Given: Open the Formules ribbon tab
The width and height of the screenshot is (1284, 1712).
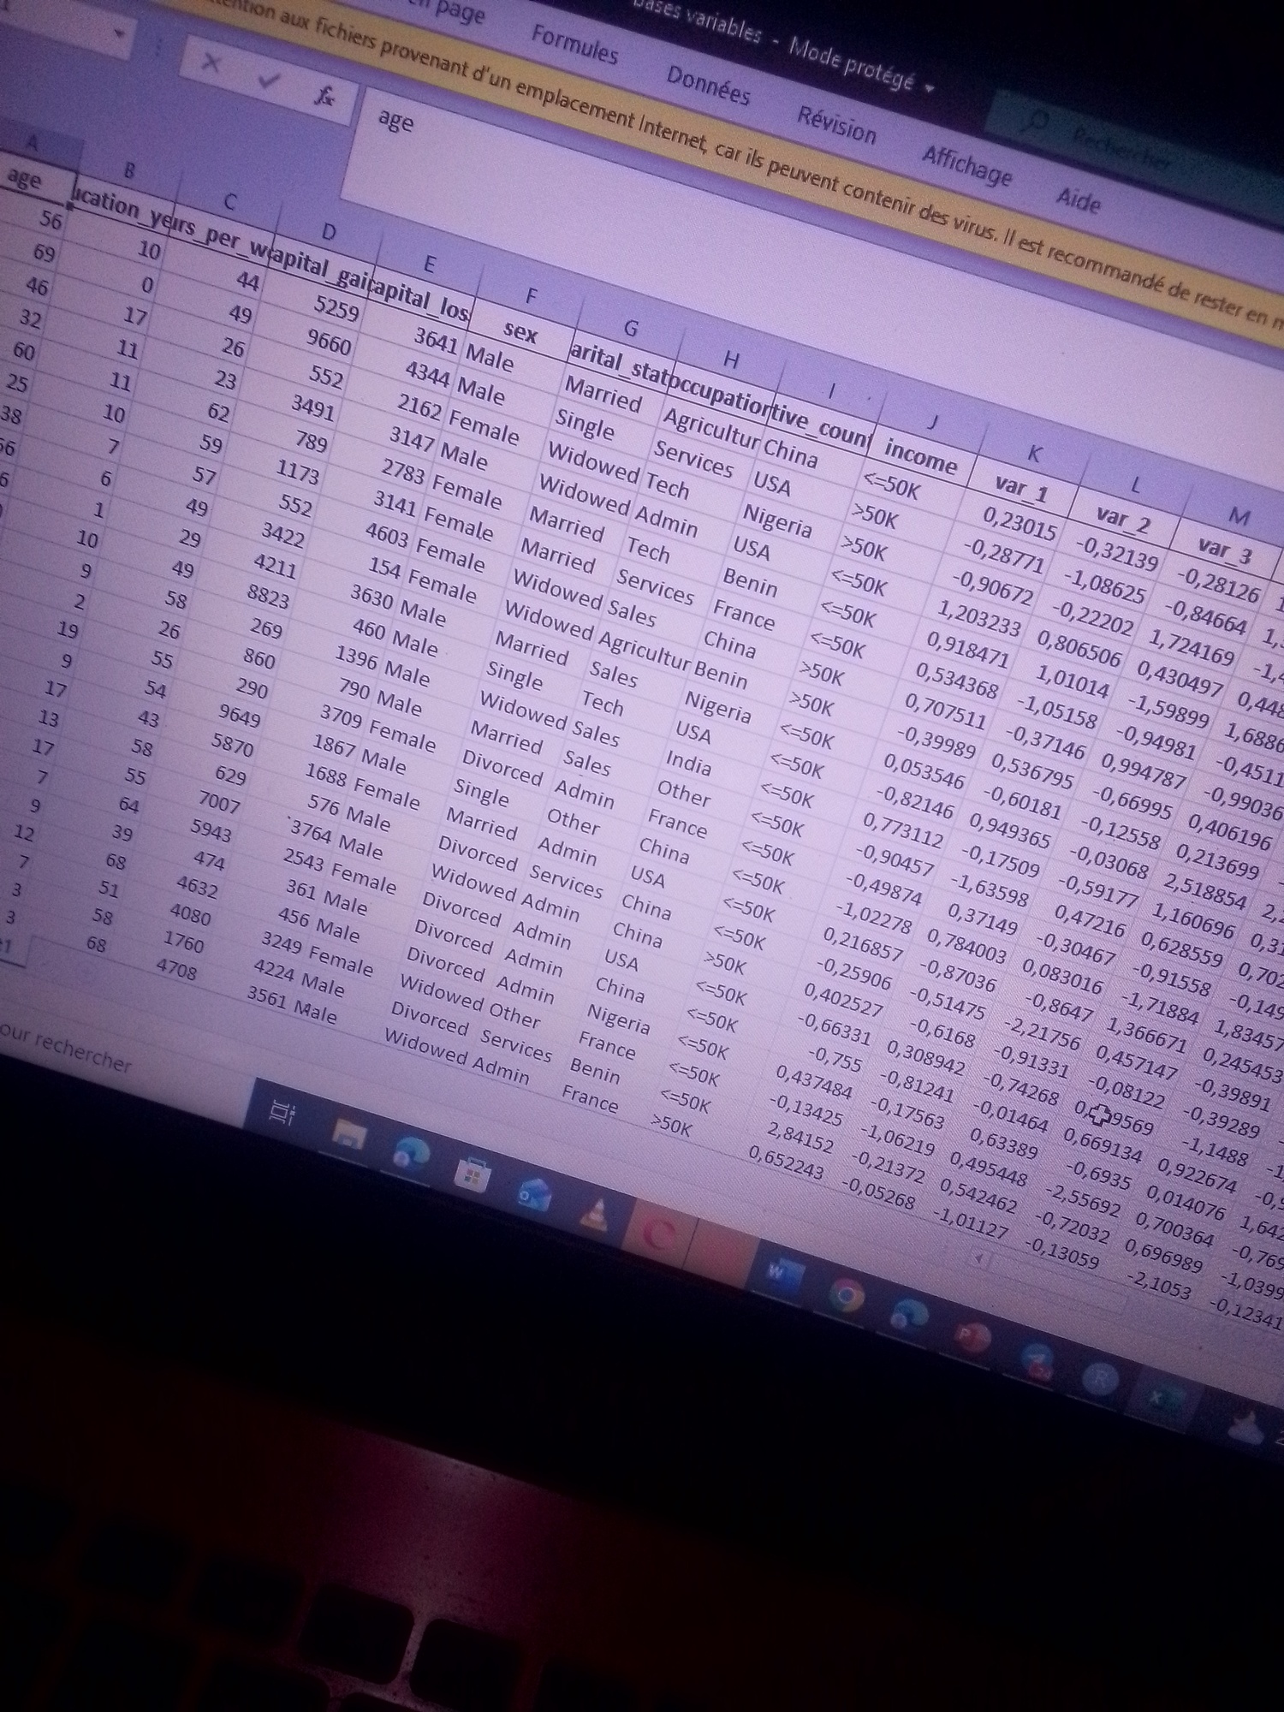Looking at the screenshot, I should [574, 45].
